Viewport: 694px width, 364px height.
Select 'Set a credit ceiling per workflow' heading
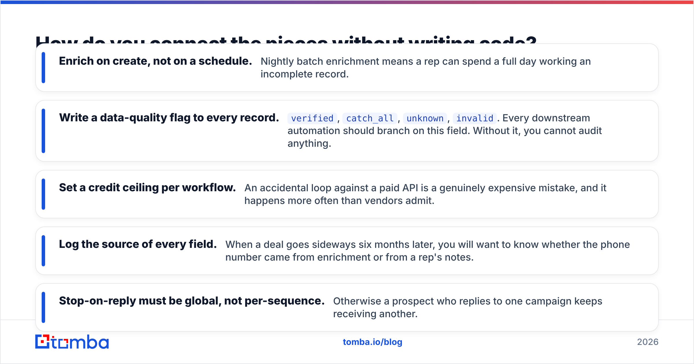click(x=147, y=188)
